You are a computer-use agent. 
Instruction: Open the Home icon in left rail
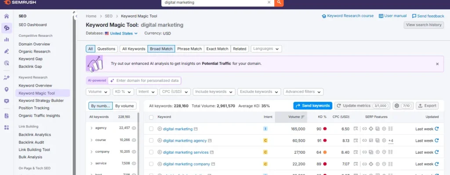point(6,16)
